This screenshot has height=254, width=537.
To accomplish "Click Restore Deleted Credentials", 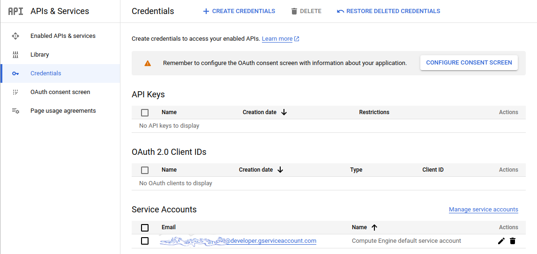I will coord(388,11).
